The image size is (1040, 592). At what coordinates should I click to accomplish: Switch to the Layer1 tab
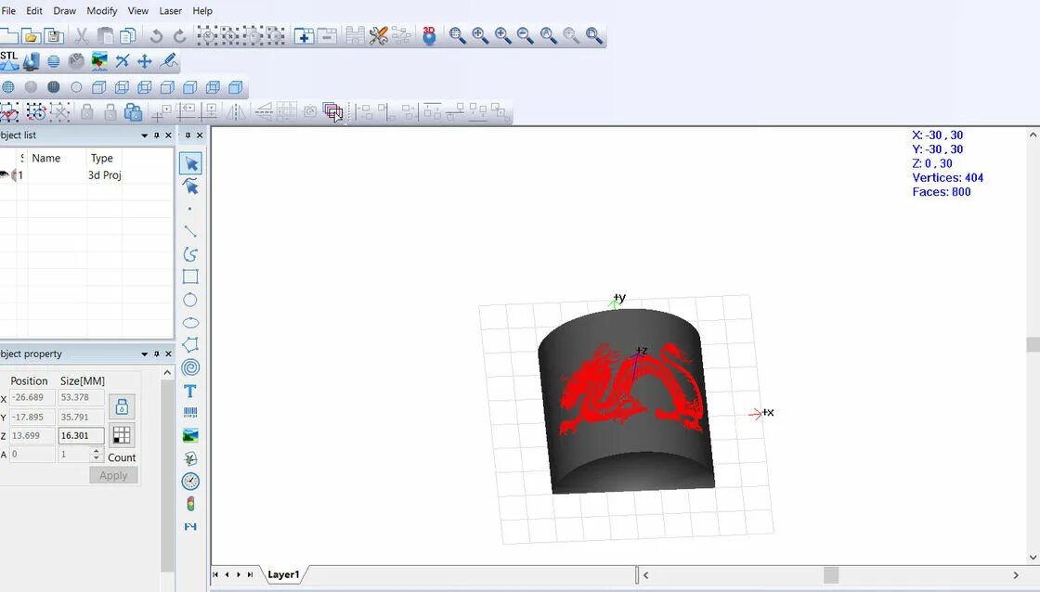point(283,574)
